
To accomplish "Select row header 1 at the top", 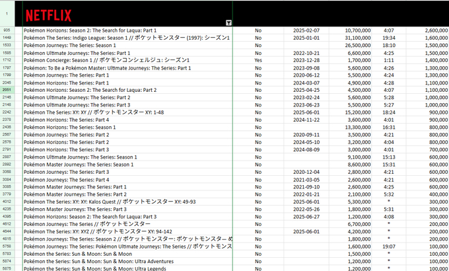I will click(x=7, y=13).
